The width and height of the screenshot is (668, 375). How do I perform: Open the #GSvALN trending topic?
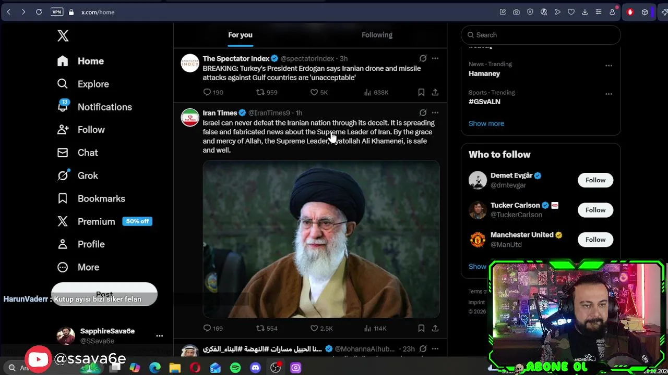484,102
